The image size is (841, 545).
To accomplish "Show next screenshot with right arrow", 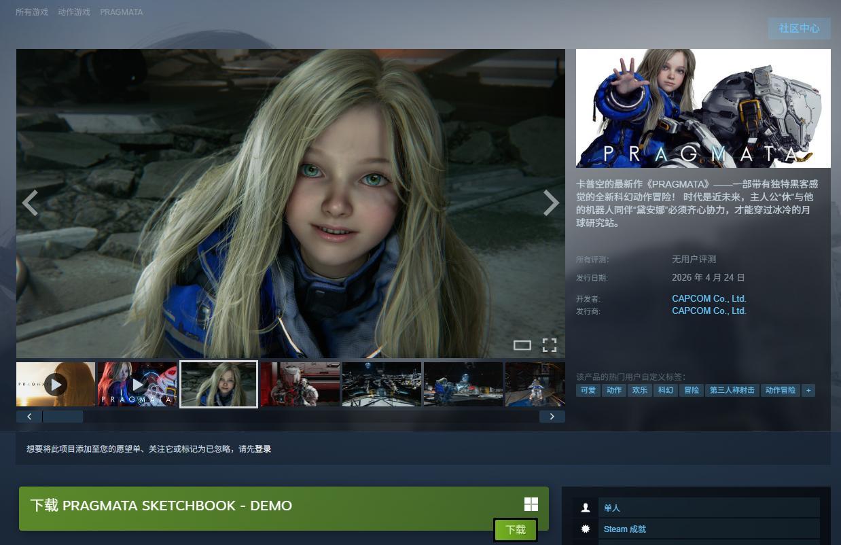I will pos(551,203).
